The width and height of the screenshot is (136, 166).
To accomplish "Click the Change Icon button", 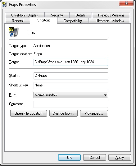I will point(63,113).
